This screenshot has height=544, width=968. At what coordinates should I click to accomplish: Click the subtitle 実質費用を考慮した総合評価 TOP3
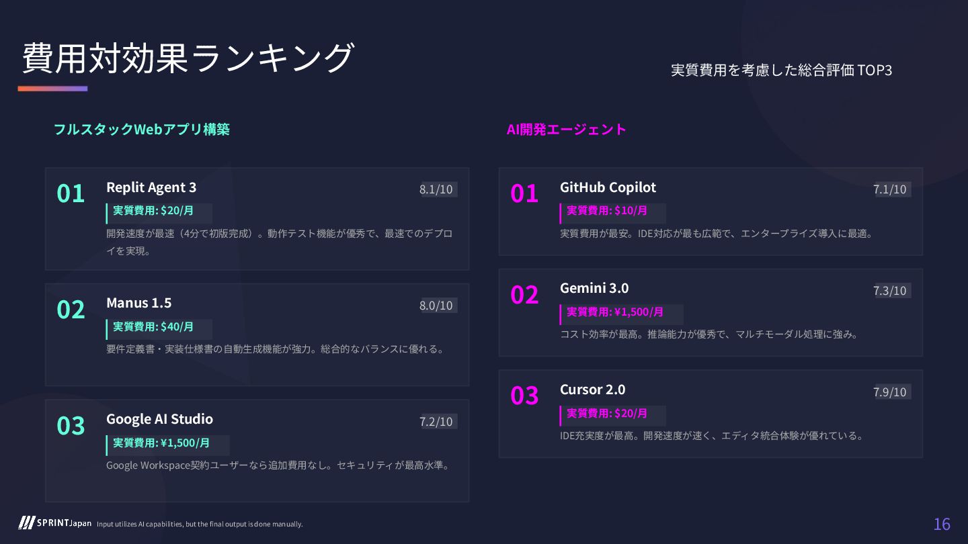781,71
